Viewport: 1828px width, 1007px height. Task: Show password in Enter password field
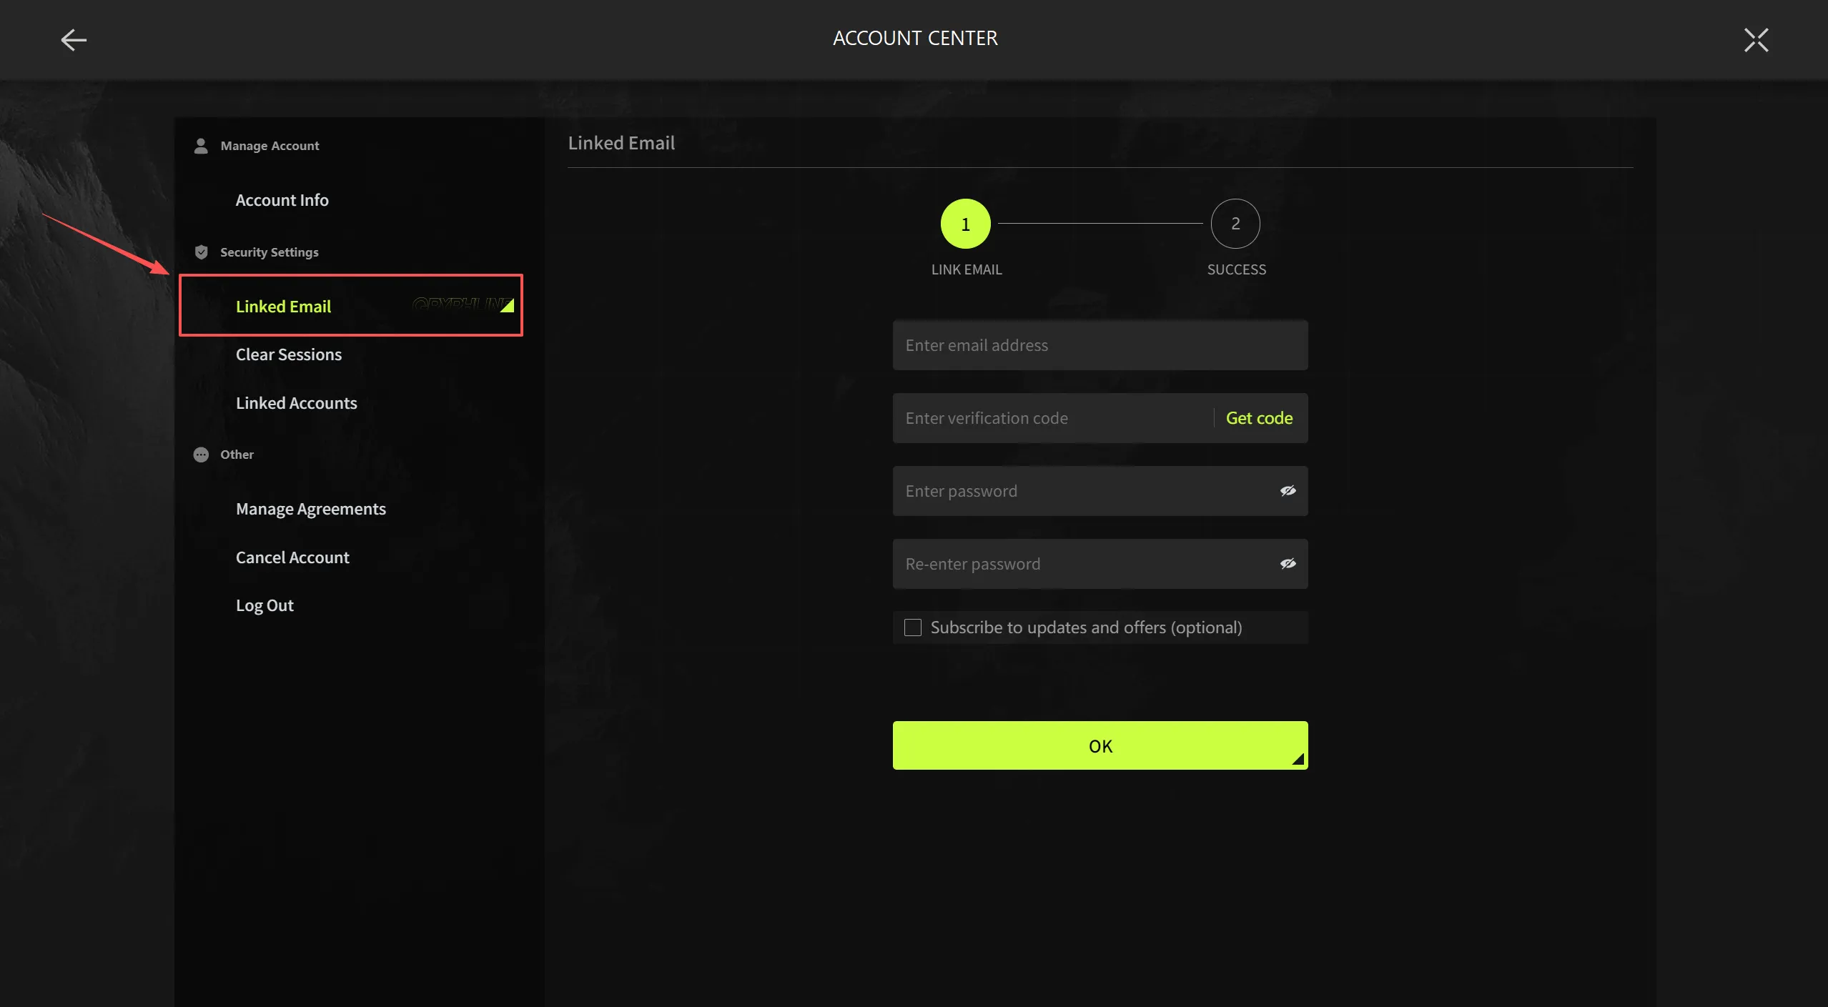[1288, 491]
